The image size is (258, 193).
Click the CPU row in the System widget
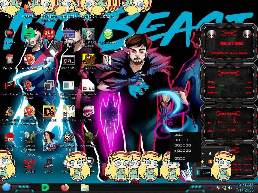click(x=229, y=82)
